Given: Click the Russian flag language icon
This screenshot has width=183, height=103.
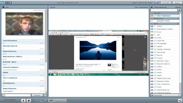Looking at the screenshot, I should (x=157, y=3).
